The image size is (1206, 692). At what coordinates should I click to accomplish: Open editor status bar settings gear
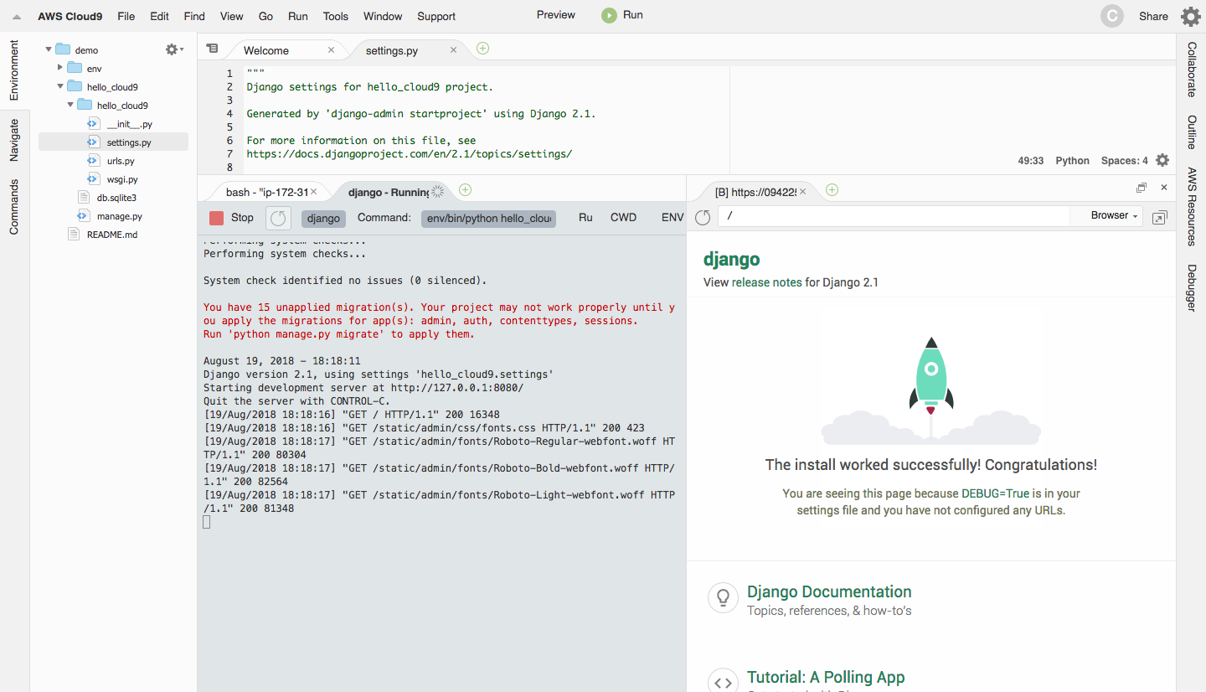click(1162, 160)
